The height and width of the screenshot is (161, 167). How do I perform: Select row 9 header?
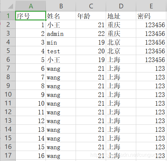pos(8,86)
